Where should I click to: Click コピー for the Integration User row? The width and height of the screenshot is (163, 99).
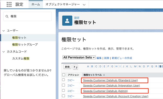pyautogui.click(x=71, y=86)
